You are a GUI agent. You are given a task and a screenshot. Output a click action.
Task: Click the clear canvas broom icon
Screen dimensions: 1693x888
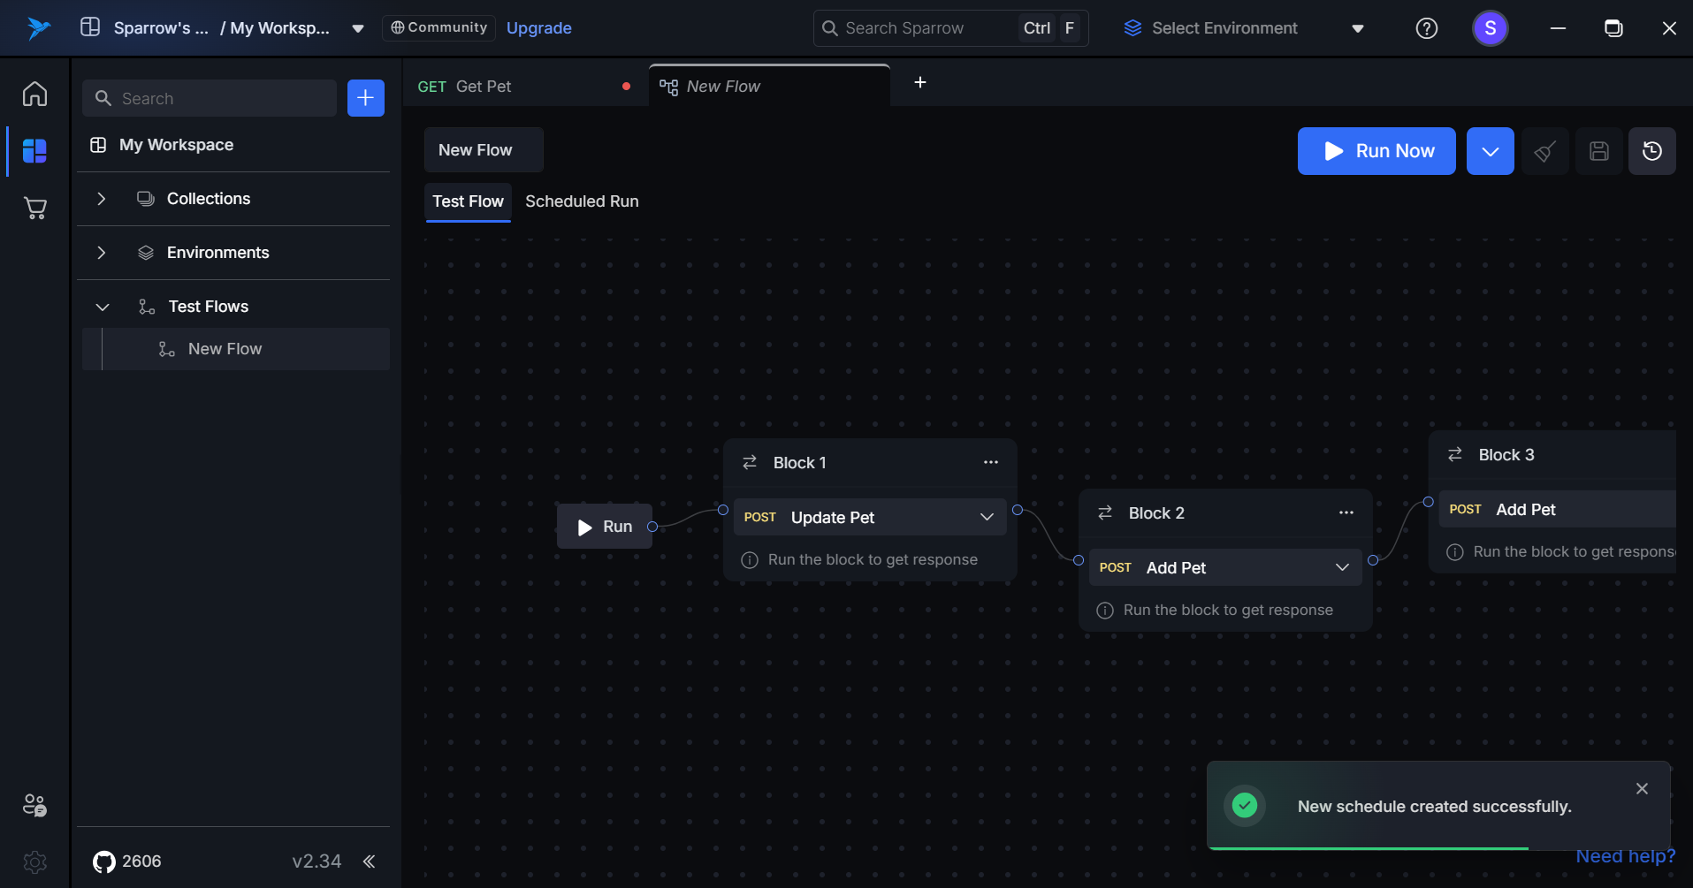(x=1544, y=151)
